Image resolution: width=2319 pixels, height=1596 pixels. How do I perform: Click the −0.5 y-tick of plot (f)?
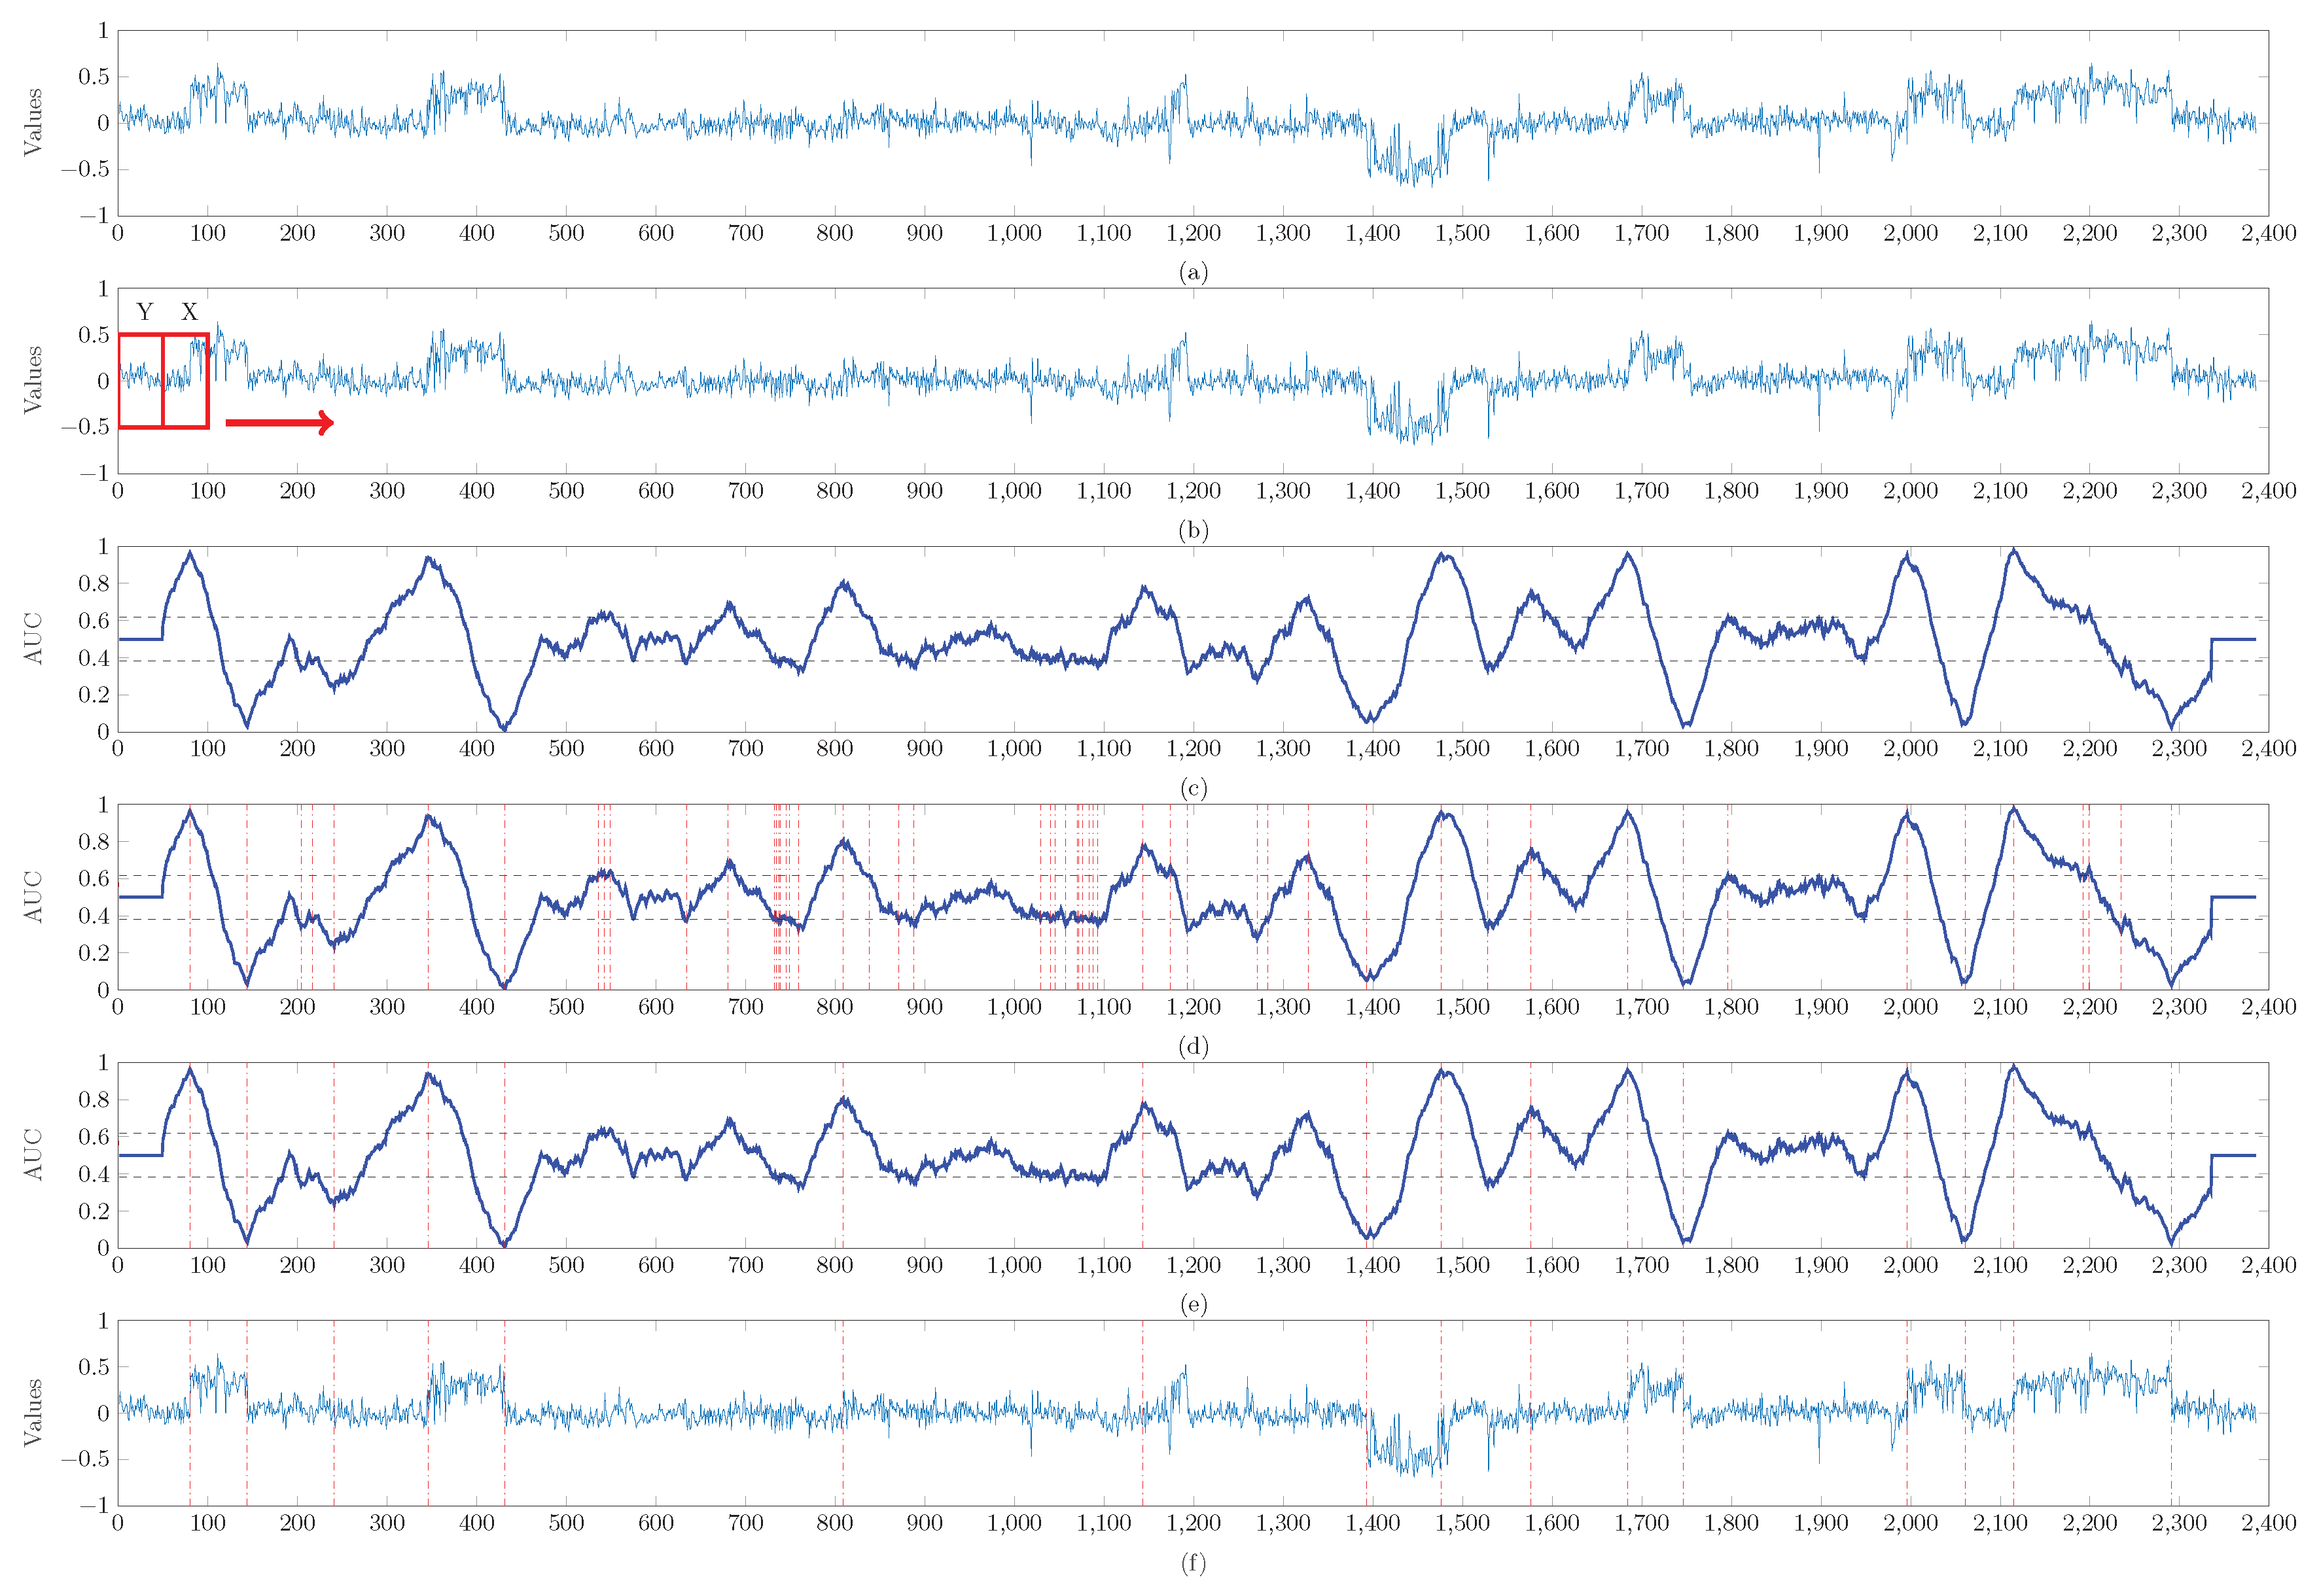[86, 1459]
